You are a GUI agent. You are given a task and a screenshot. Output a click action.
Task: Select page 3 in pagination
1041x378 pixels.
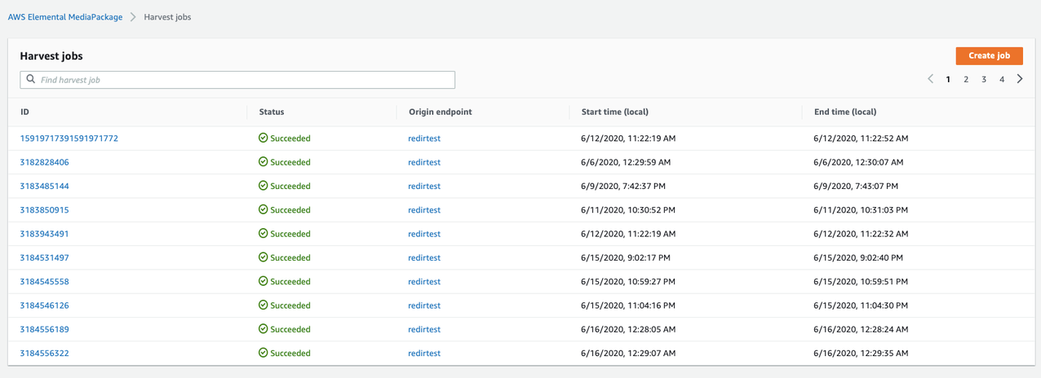[x=984, y=80]
